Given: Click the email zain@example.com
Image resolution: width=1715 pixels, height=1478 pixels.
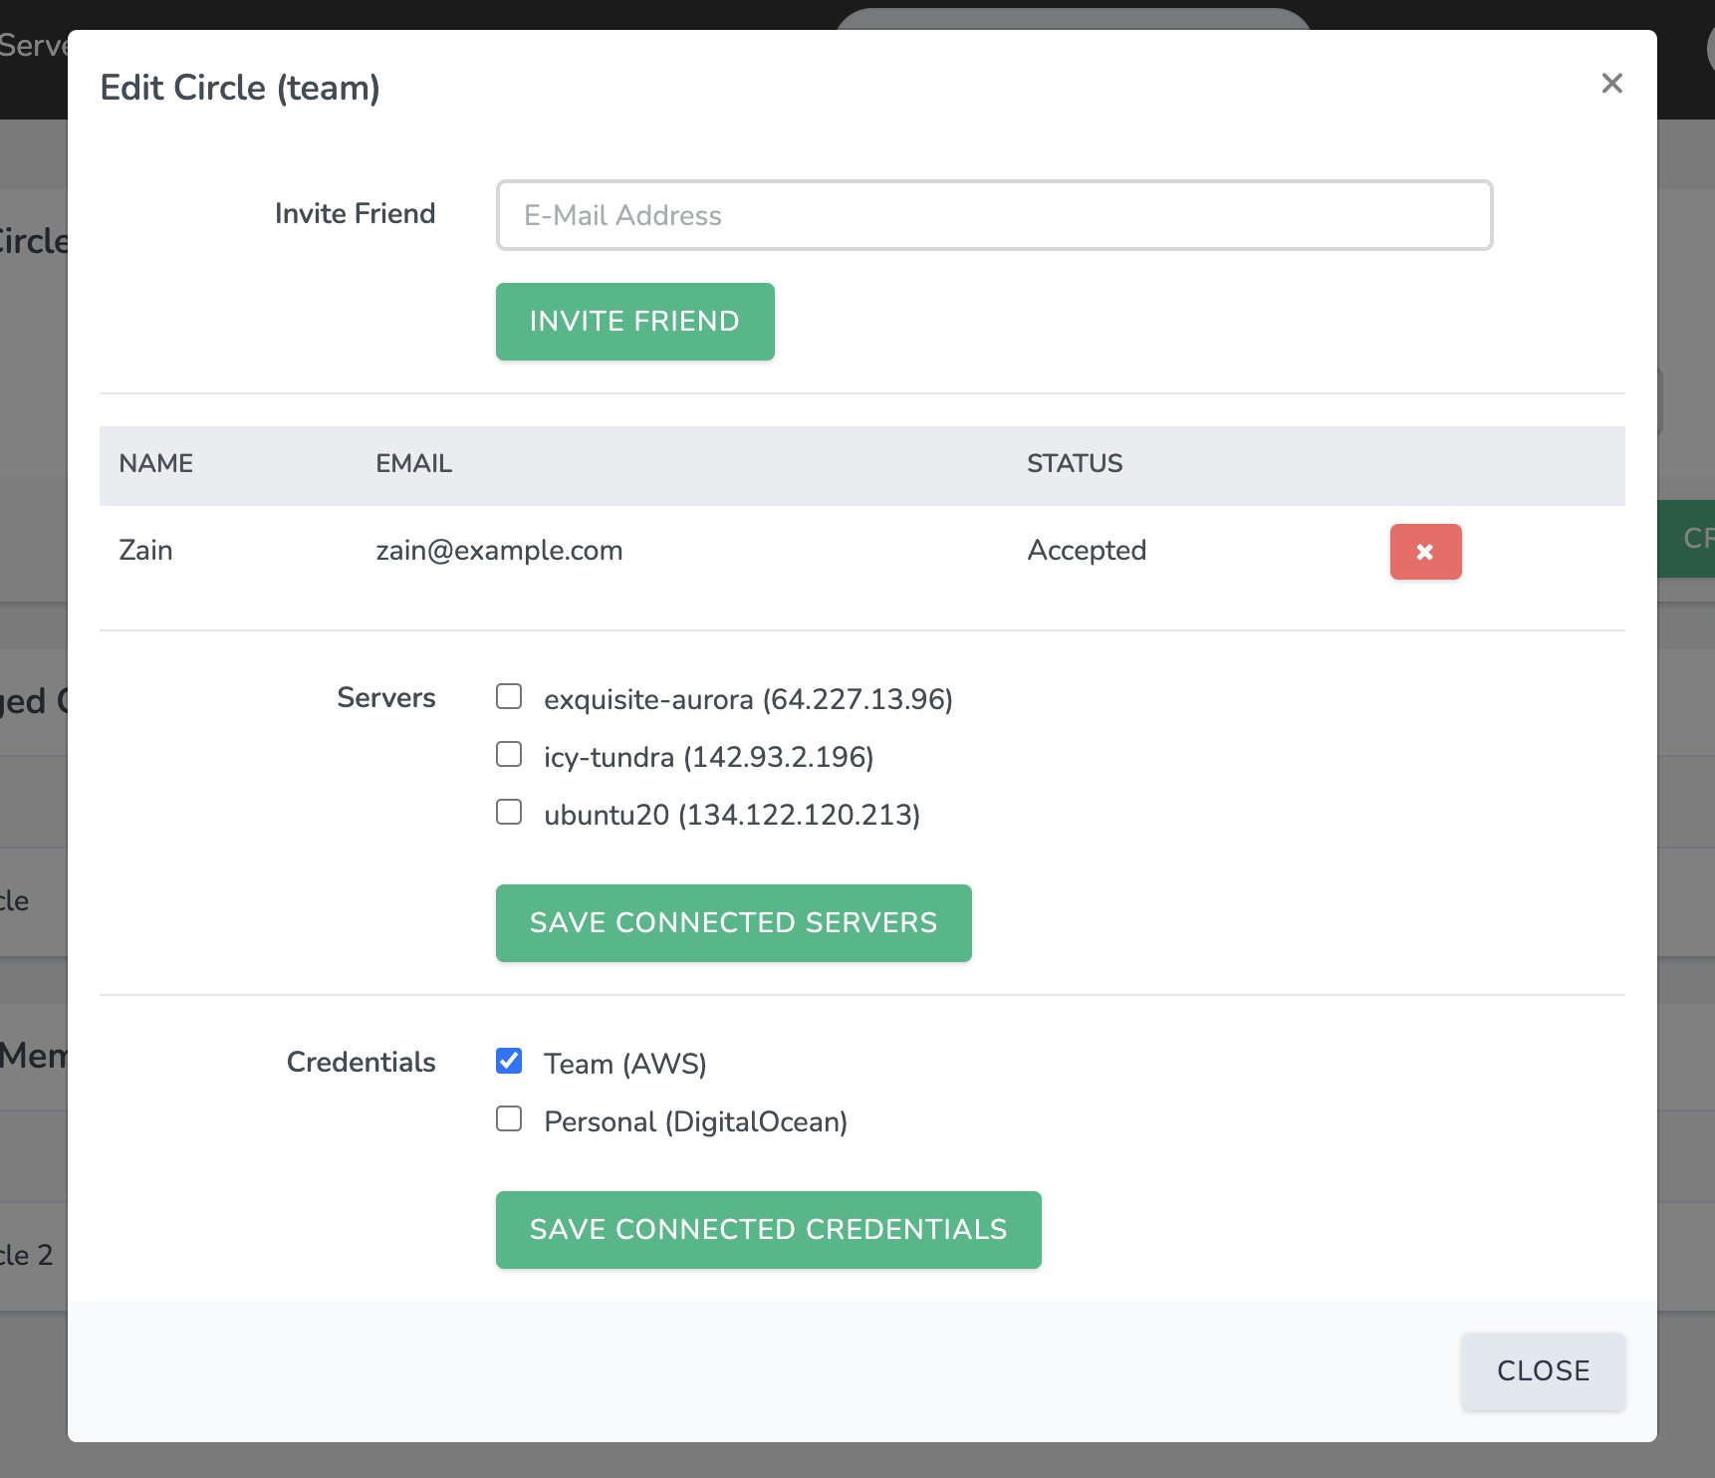Looking at the screenshot, I should [499, 551].
